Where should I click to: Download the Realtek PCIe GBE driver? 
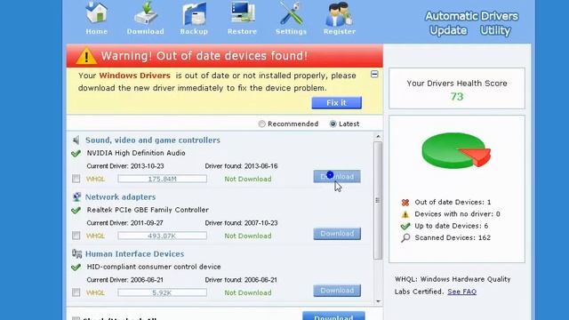click(337, 234)
